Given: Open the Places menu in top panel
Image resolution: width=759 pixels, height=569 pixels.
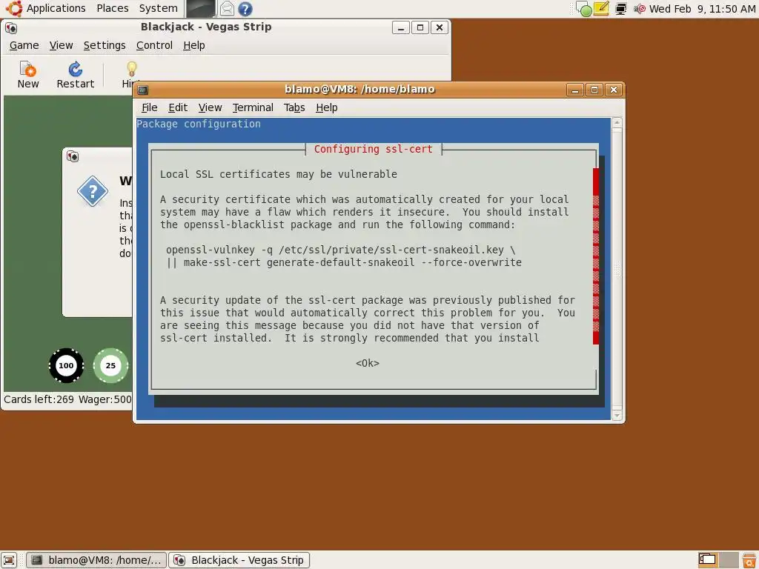Looking at the screenshot, I should coord(113,9).
